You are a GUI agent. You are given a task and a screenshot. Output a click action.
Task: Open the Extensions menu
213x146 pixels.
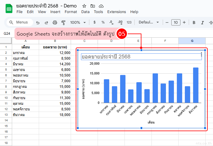coord(116,12)
